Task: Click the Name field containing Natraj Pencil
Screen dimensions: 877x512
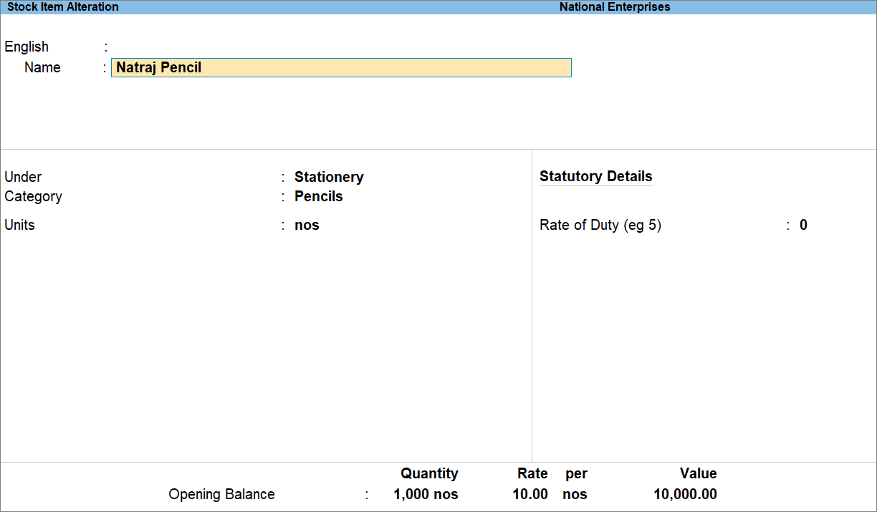Action: (341, 67)
